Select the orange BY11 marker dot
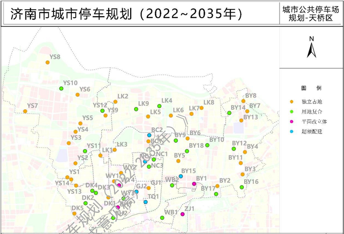This screenshot has width=344, height=234. tap(241, 163)
